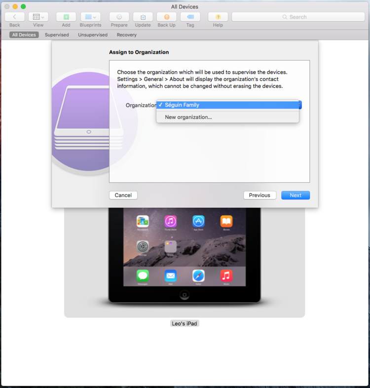Click the Cancel button
Image resolution: width=370 pixels, height=388 pixels.
coord(123,195)
